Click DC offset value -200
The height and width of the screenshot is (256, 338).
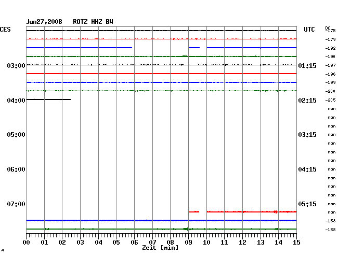pyautogui.click(x=330, y=91)
